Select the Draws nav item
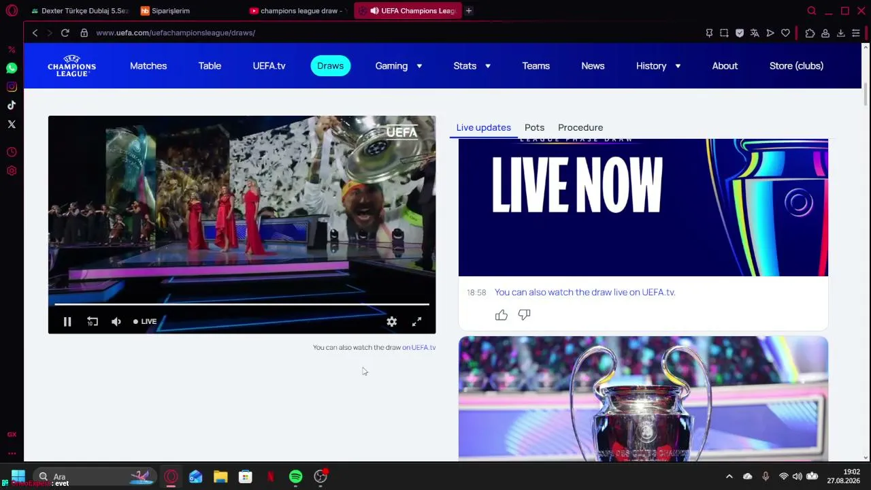This screenshot has height=490, width=871. [x=331, y=66]
